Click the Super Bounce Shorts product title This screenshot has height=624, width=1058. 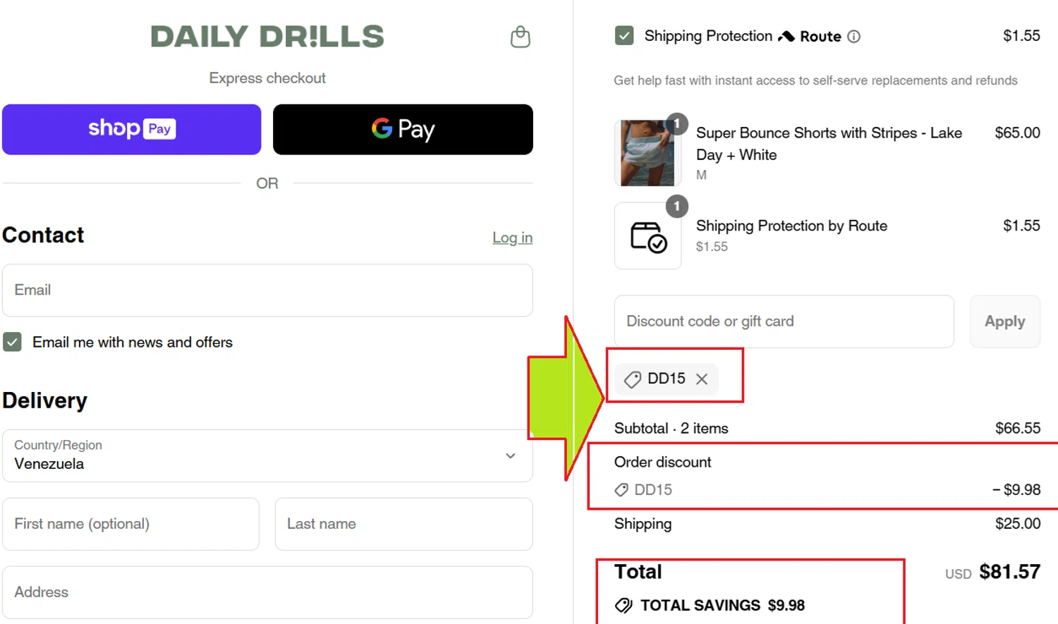pos(829,144)
